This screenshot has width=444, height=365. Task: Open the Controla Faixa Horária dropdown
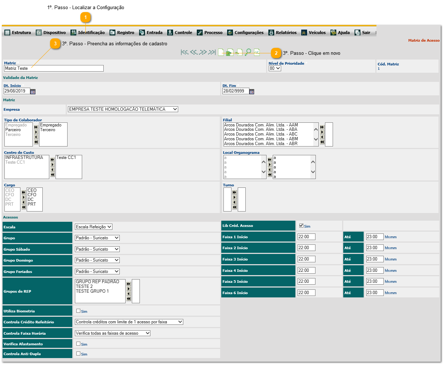click(112, 333)
